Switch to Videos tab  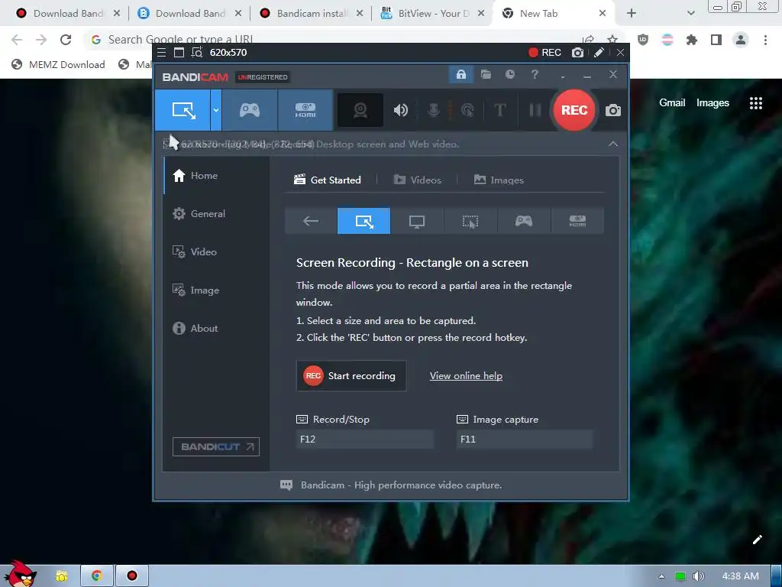[x=418, y=180]
